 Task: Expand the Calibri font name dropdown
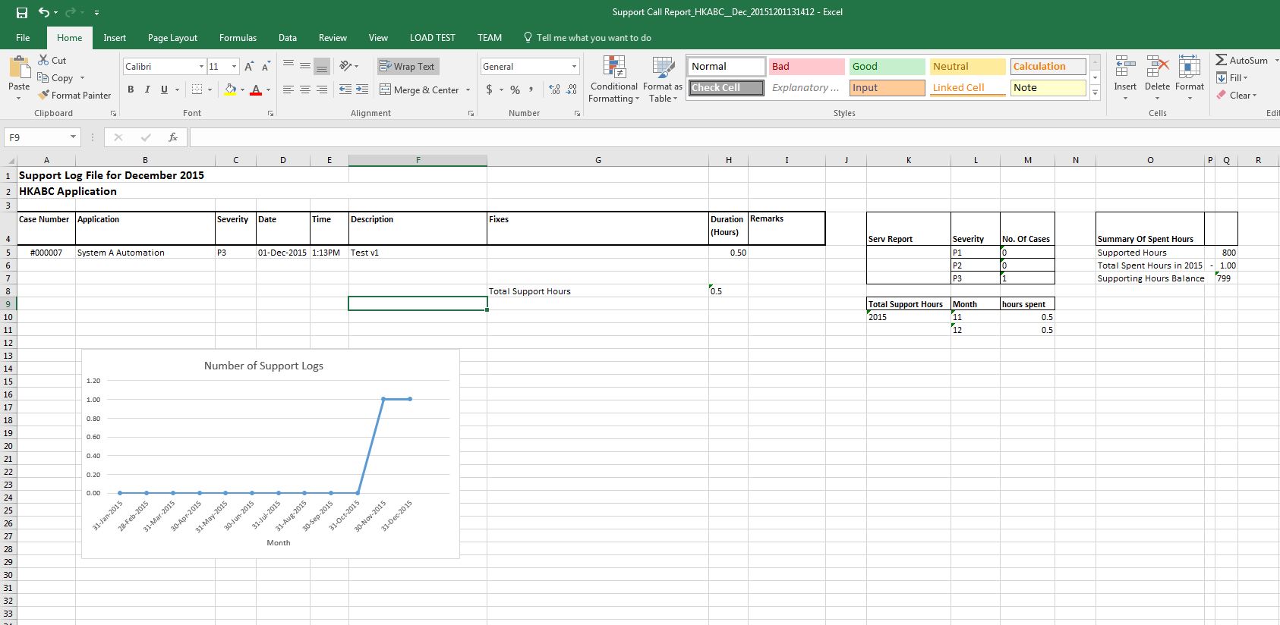201,67
